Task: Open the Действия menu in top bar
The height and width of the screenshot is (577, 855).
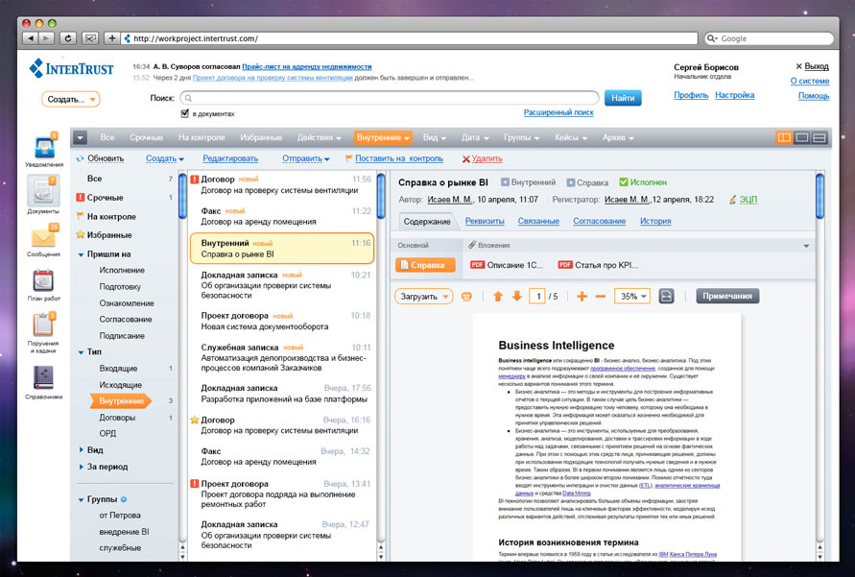Action: [319, 137]
